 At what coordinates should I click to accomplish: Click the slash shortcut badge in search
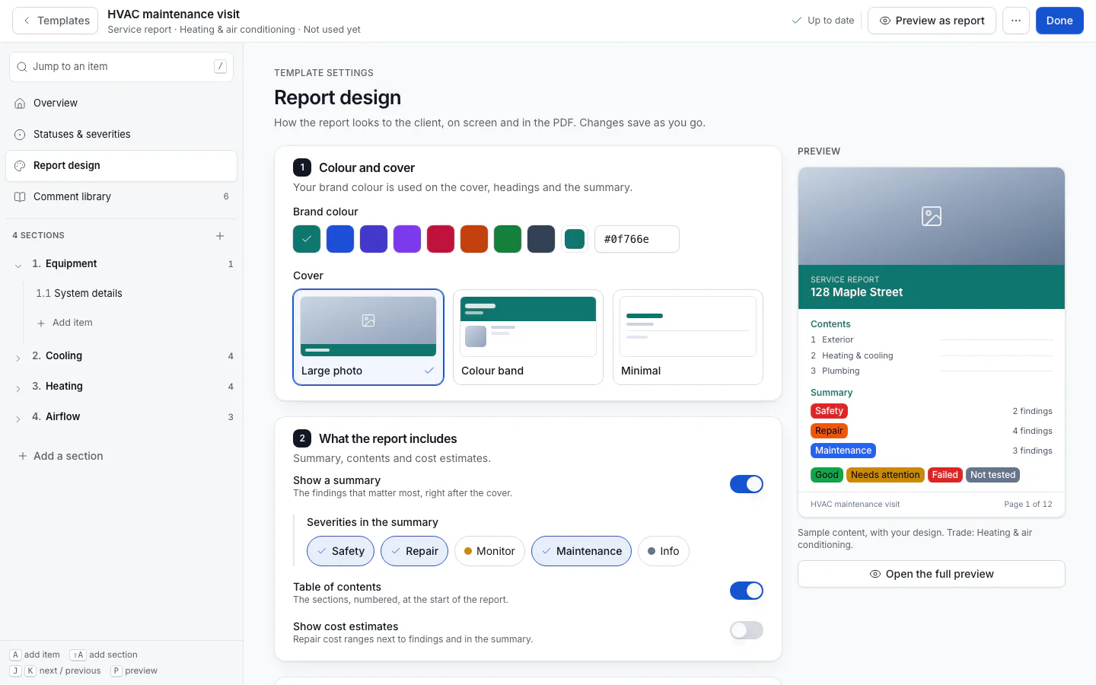220,66
